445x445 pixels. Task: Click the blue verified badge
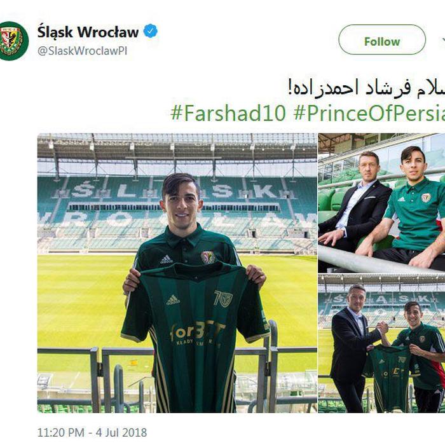[x=151, y=31]
